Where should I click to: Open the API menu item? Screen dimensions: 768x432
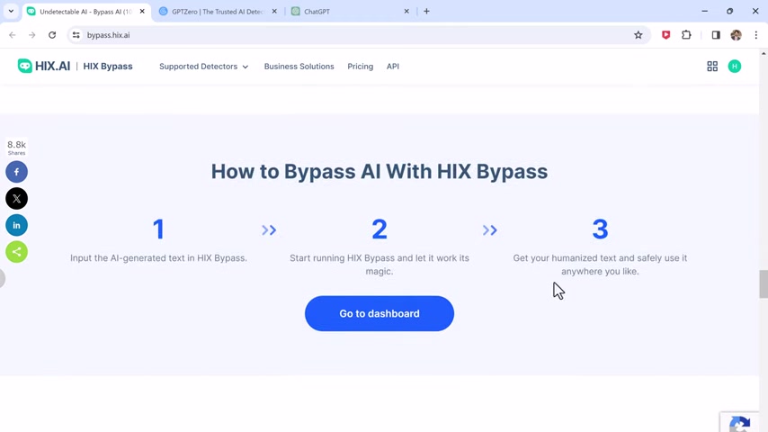pos(393,67)
